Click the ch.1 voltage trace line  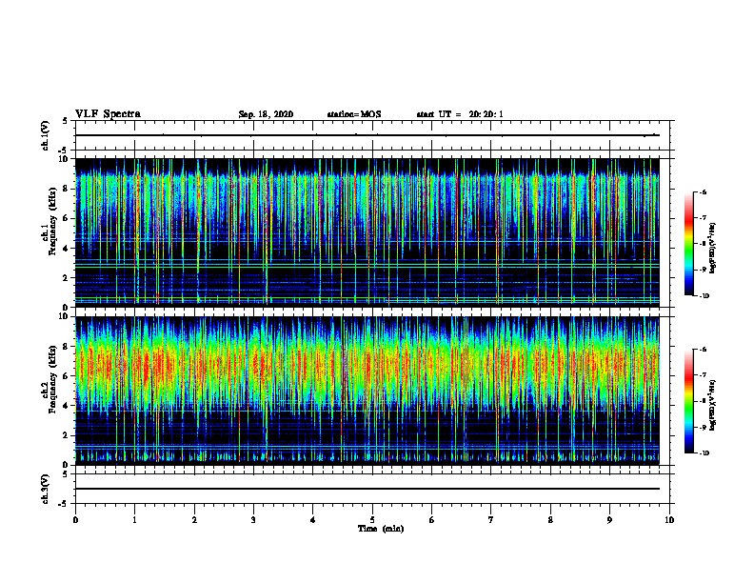tap(367, 135)
